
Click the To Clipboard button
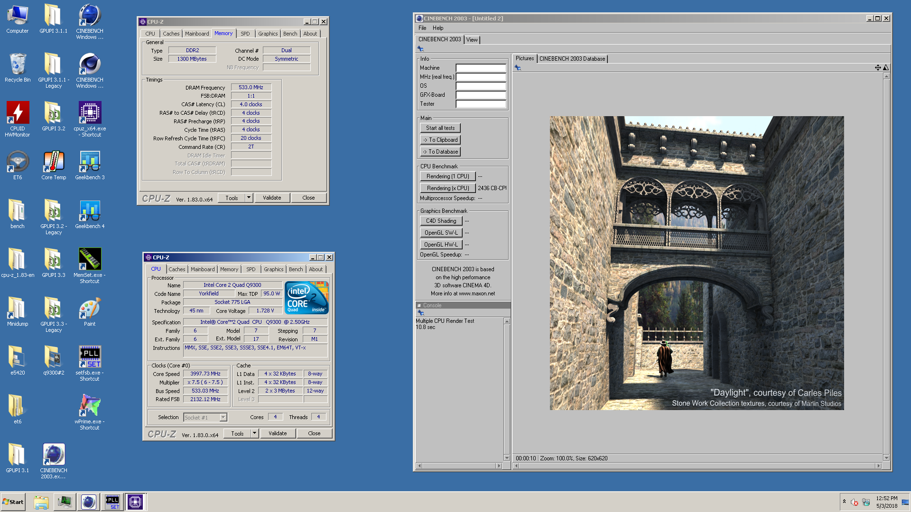pyautogui.click(x=440, y=140)
